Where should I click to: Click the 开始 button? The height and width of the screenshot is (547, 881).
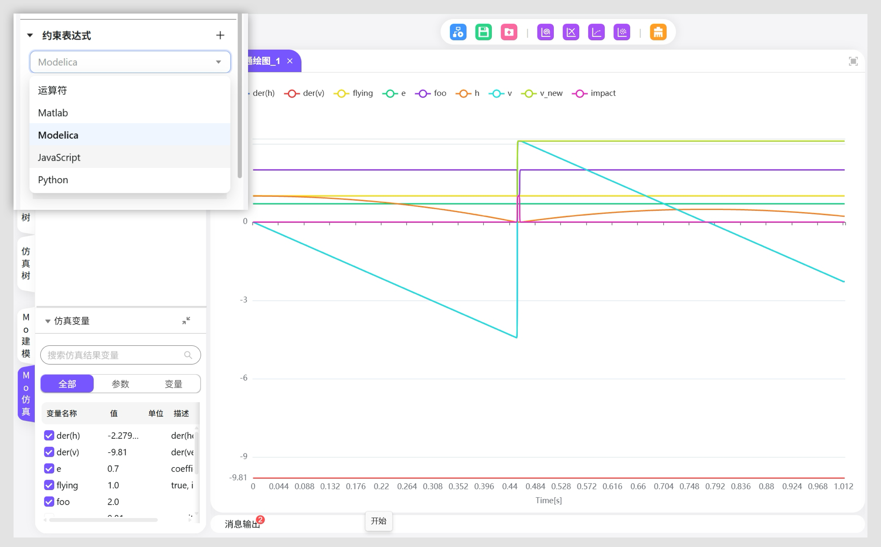tap(379, 521)
